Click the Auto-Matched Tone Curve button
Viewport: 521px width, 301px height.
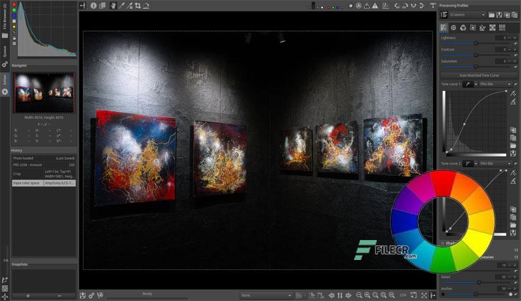coord(479,75)
